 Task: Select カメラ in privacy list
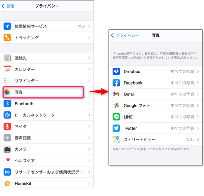(x=47, y=149)
